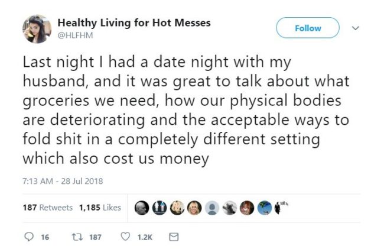384x249 pixels.
Task: View the list of 187 Retweets
Action: click(x=47, y=208)
